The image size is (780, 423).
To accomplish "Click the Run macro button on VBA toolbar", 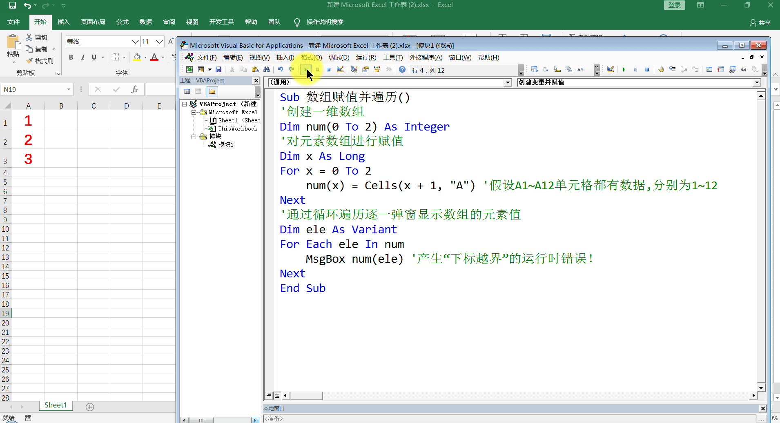I will pyautogui.click(x=306, y=69).
